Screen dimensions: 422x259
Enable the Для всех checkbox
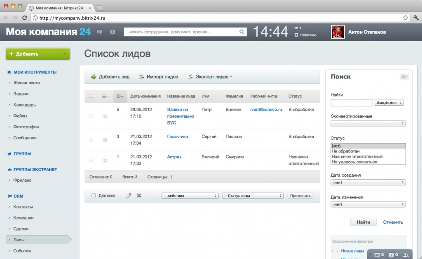point(94,196)
